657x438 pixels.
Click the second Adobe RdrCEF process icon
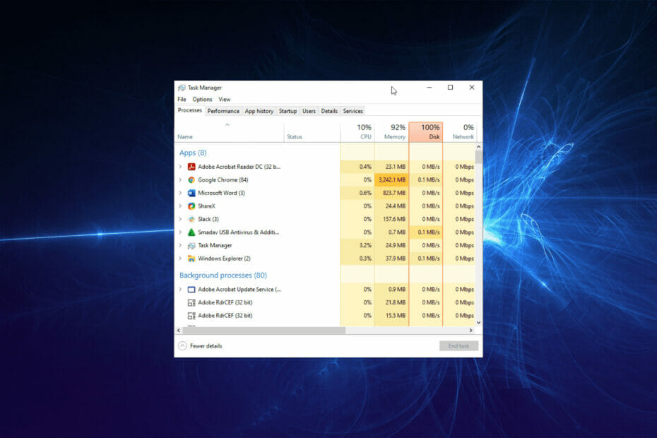[191, 316]
